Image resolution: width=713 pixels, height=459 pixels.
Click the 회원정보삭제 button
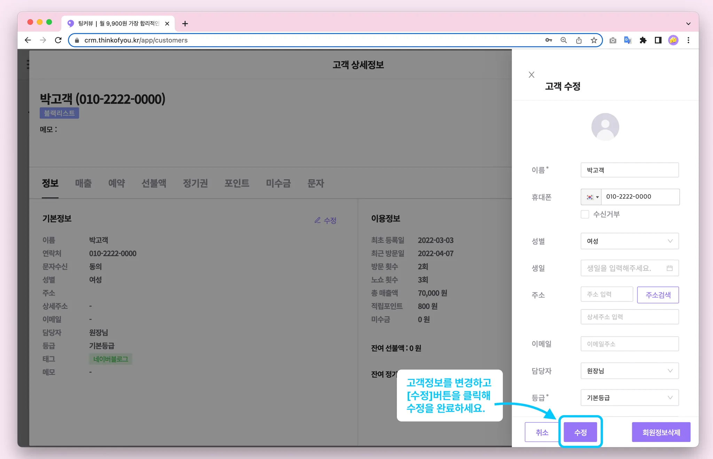click(x=661, y=432)
